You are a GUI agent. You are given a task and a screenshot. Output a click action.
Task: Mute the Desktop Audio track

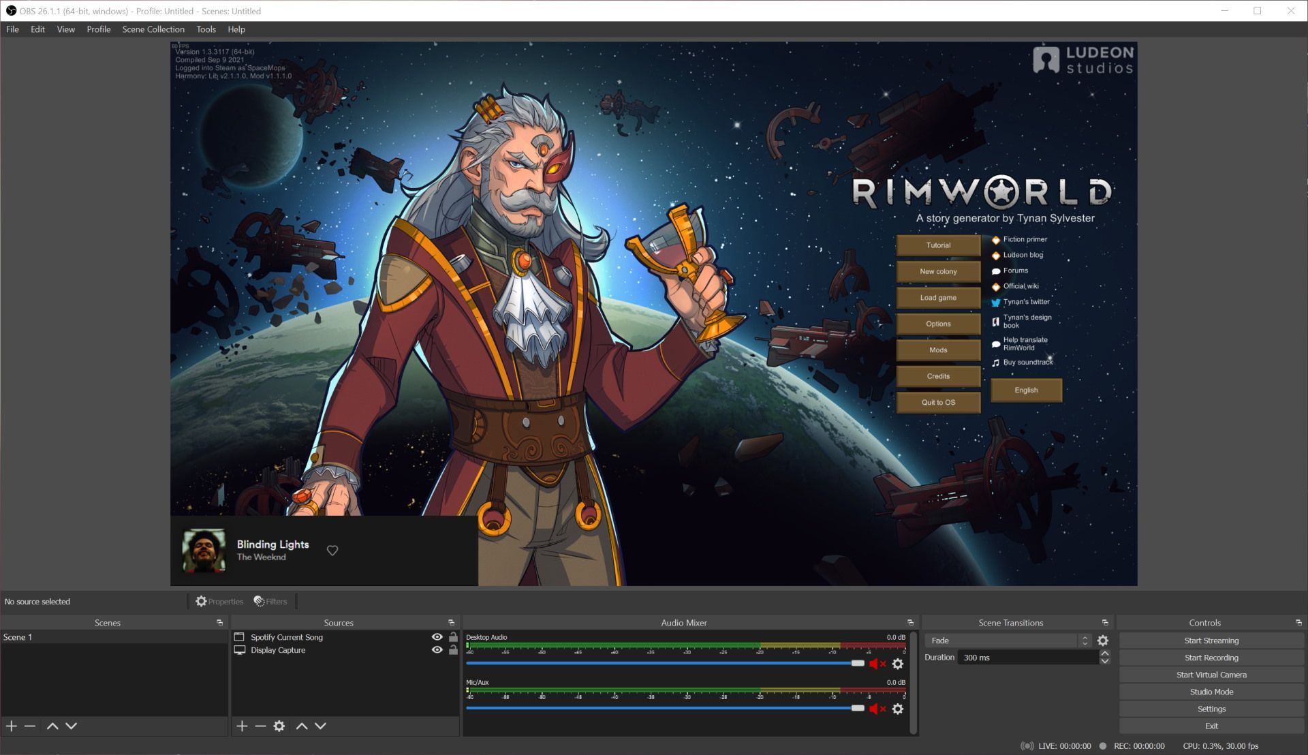876,663
